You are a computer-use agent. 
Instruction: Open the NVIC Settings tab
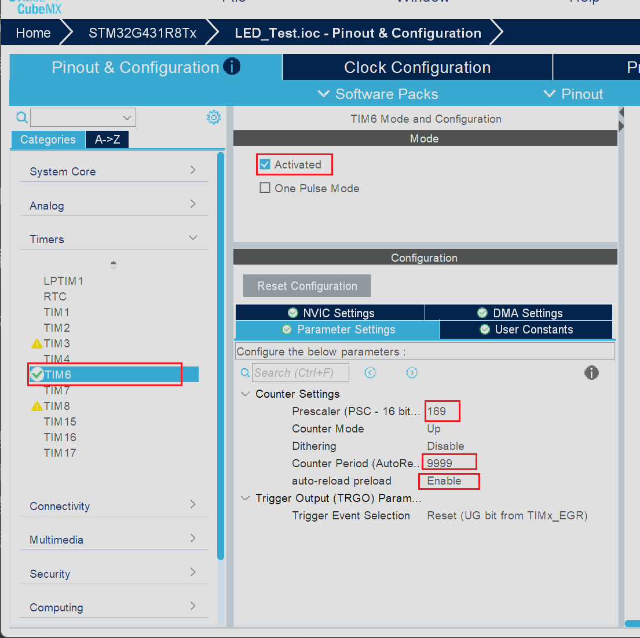tap(330, 313)
